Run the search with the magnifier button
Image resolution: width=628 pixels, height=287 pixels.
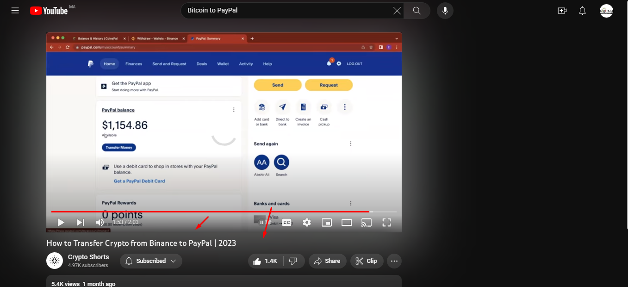pyautogui.click(x=417, y=10)
